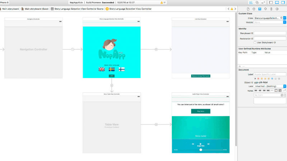Click the audio progress slider knob

[x=201, y=150]
